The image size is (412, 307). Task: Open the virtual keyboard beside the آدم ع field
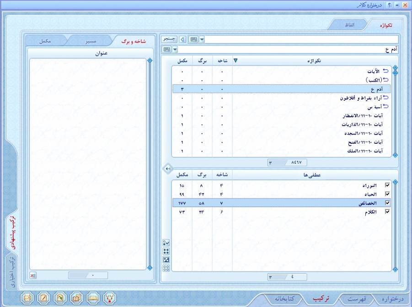pyautogui.click(x=166, y=49)
